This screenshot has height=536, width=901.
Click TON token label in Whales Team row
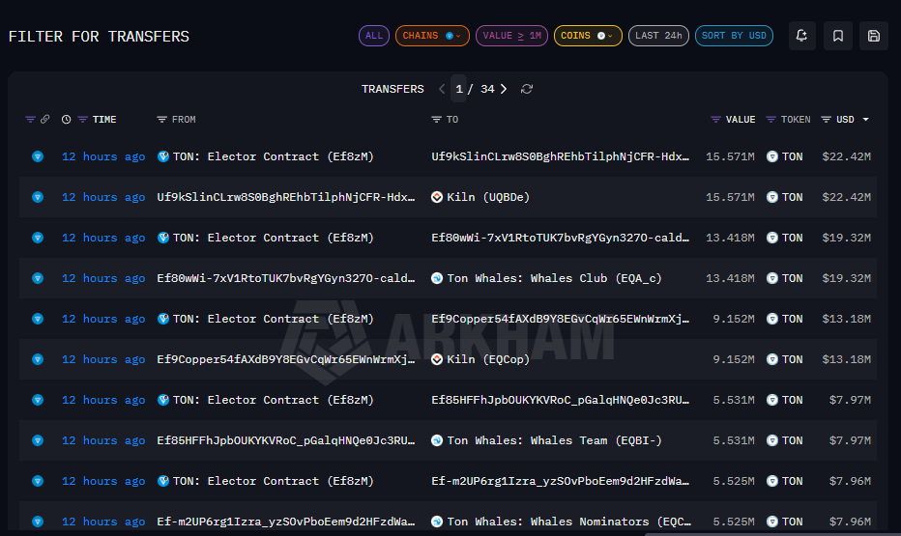[793, 440]
